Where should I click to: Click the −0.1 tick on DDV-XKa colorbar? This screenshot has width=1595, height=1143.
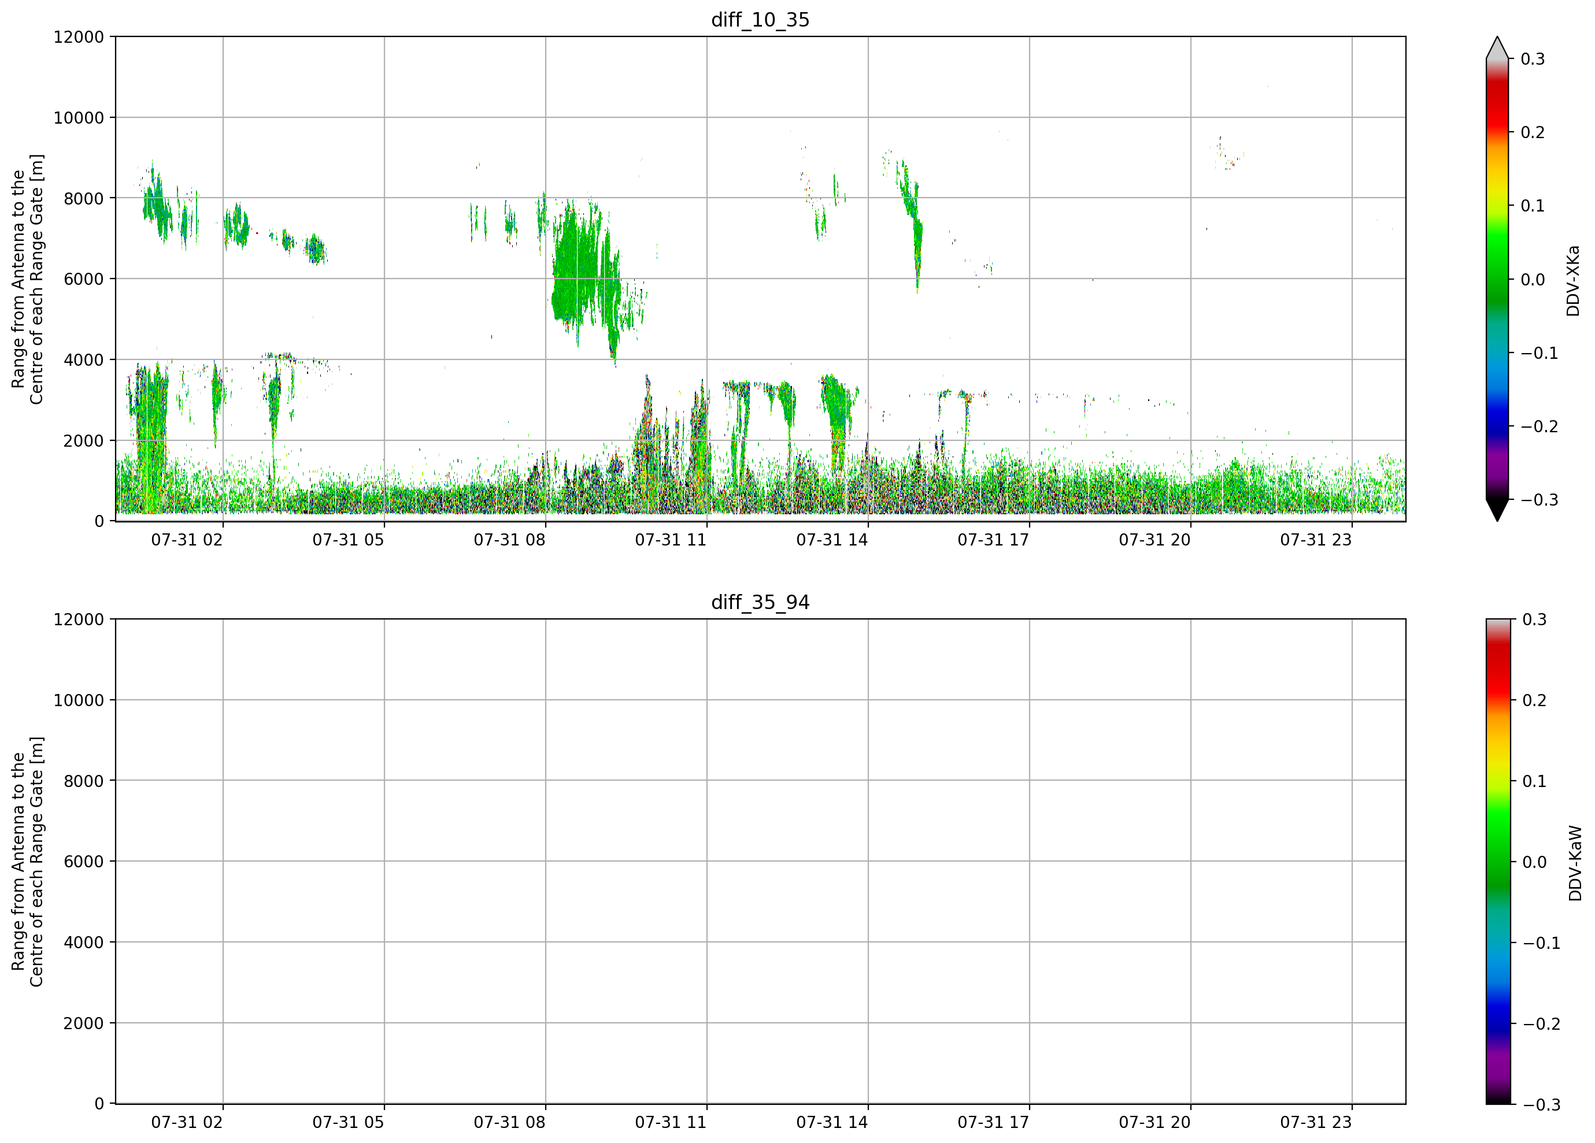(x=1540, y=354)
